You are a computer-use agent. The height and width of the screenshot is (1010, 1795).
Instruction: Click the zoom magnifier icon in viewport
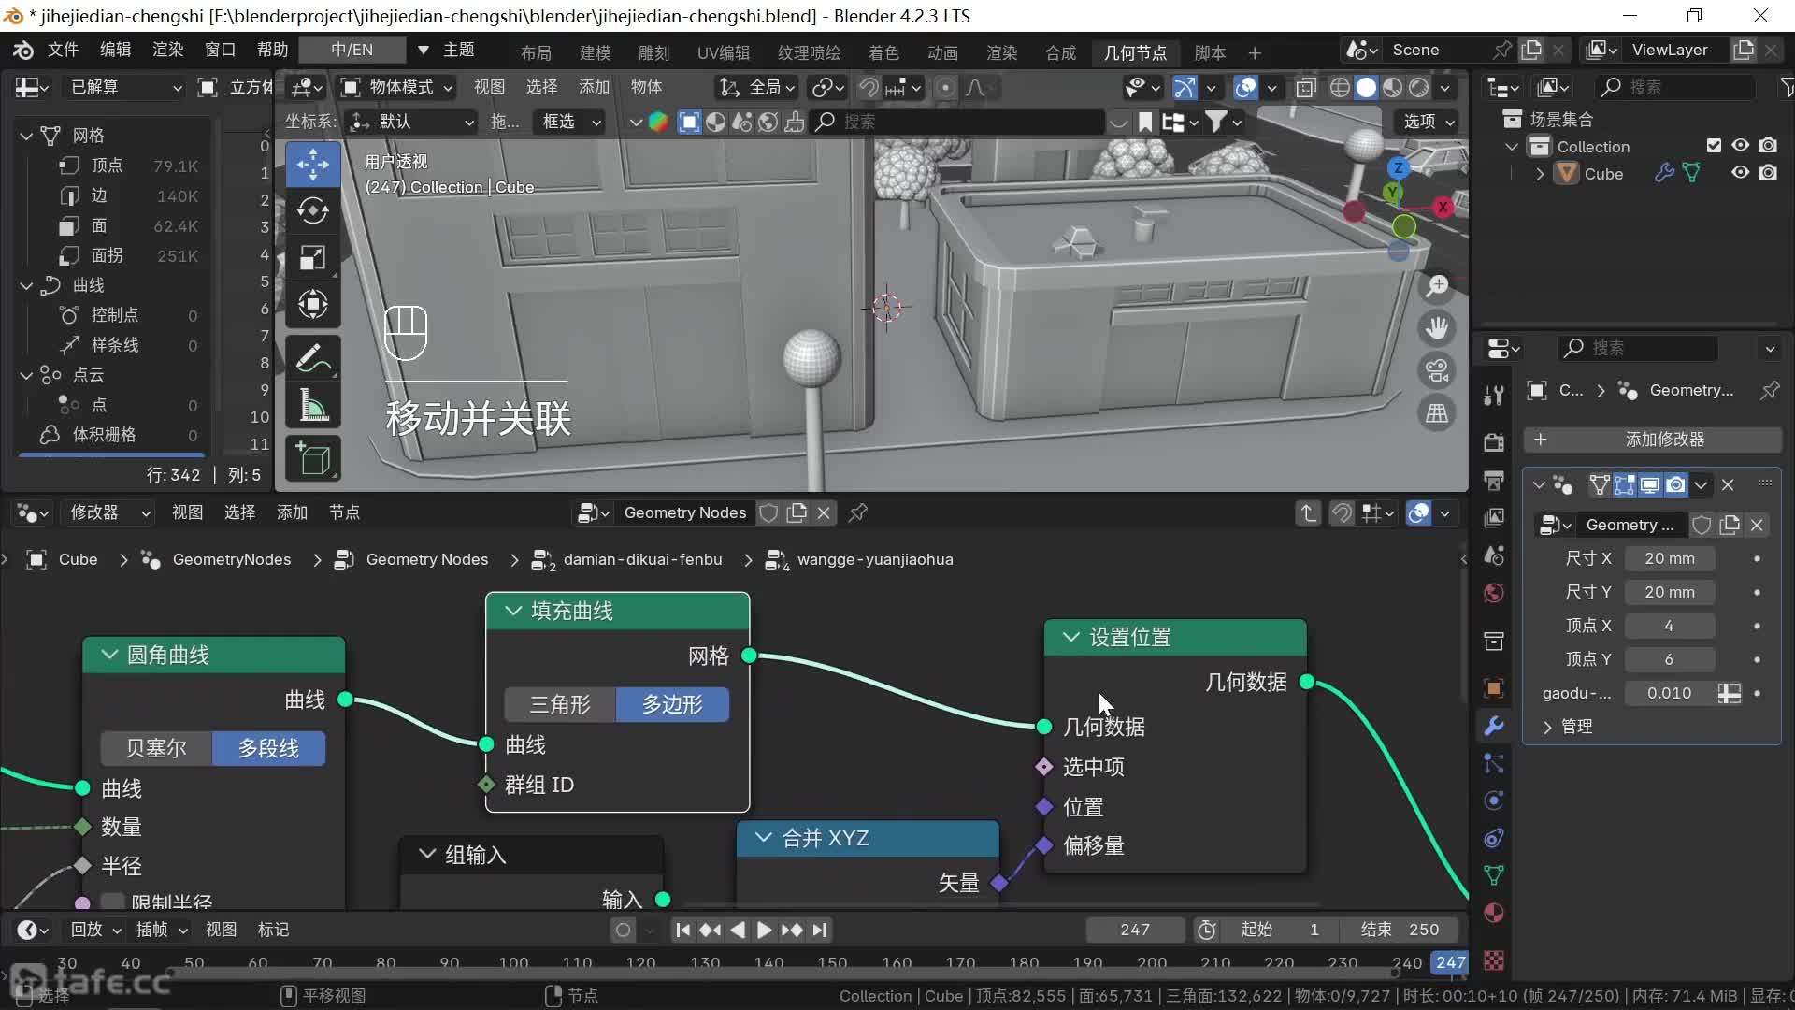point(1437,286)
